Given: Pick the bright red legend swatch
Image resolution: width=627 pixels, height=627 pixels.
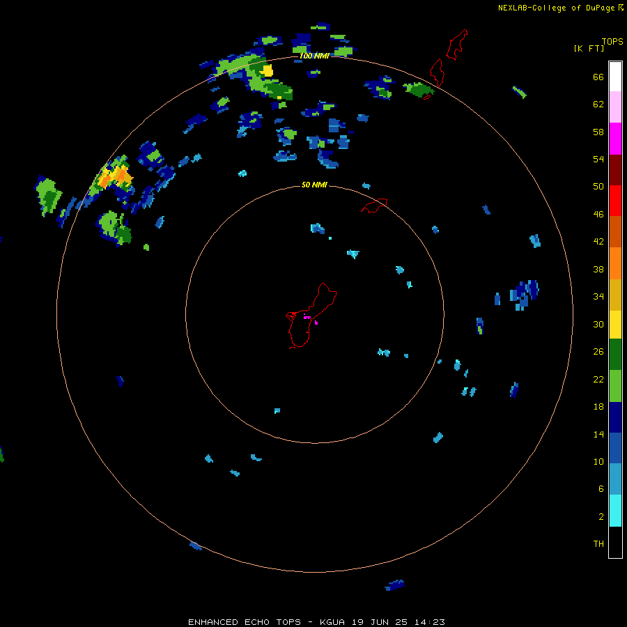Looking at the screenshot, I should [x=615, y=201].
